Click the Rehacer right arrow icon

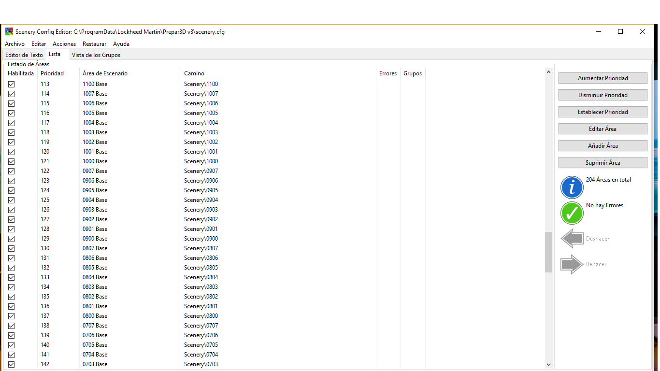pos(572,264)
